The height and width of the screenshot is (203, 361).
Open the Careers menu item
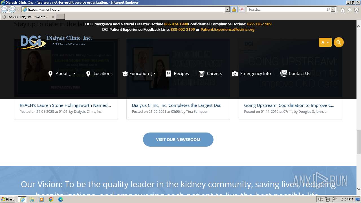pyautogui.click(x=214, y=73)
